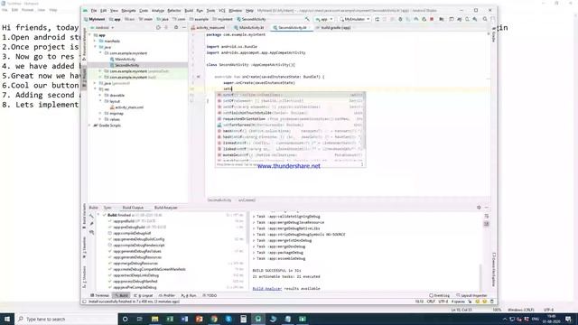
Task: Open the MyEmulator device dropdown
Action: click(355, 19)
